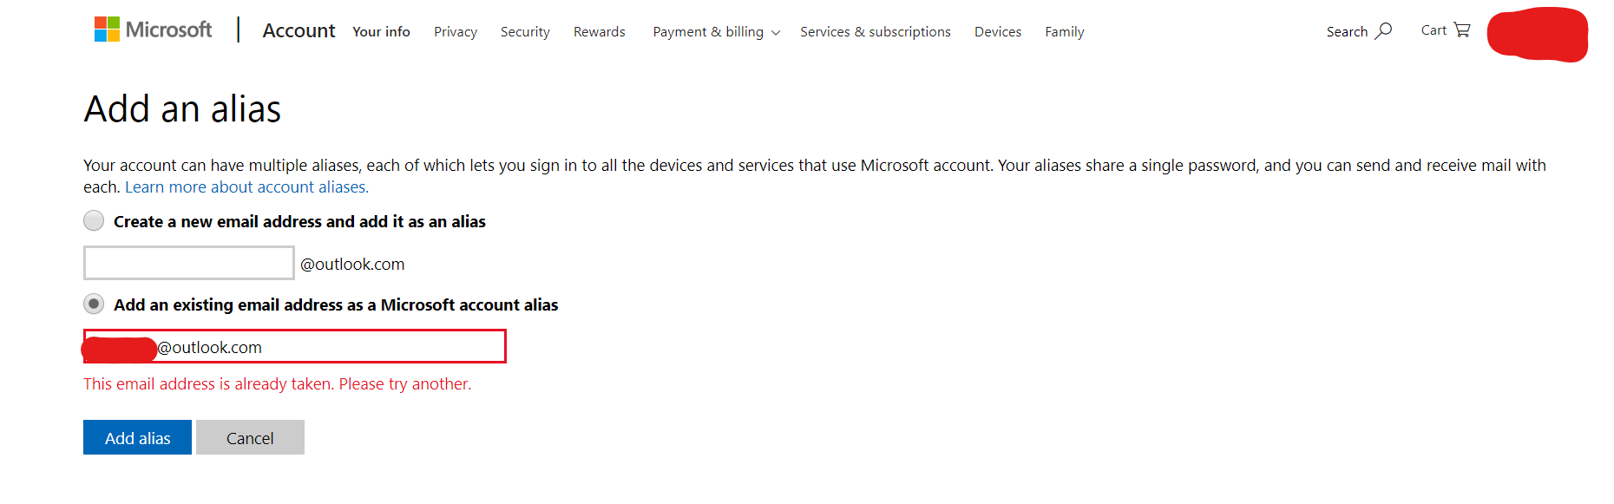Click the 'Add an alias' page heading
This screenshot has height=504, width=1614.
(x=182, y=109)
